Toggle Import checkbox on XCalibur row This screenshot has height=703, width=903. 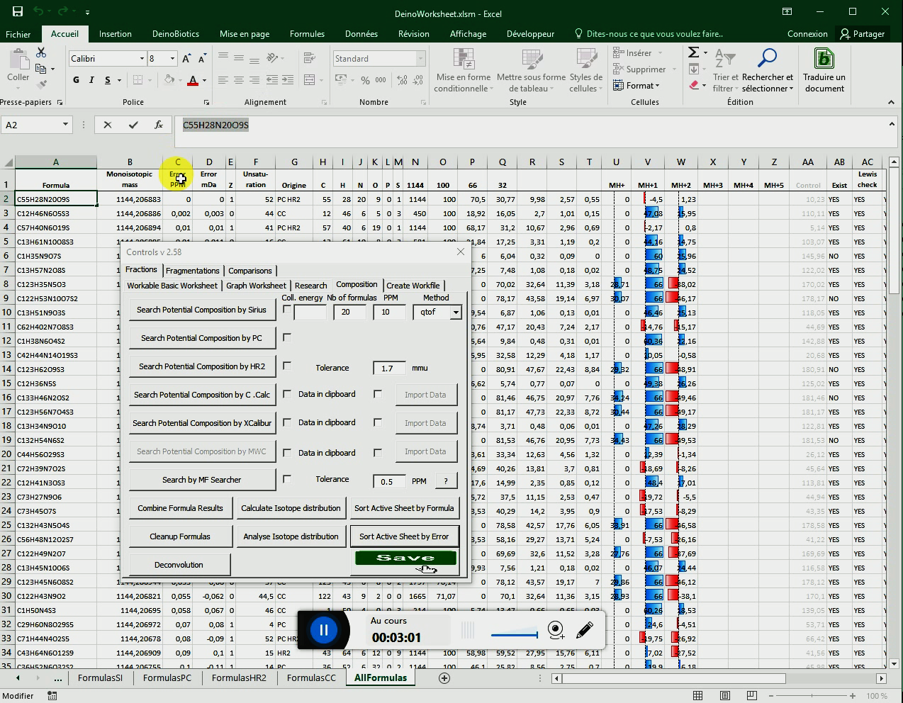378,422
